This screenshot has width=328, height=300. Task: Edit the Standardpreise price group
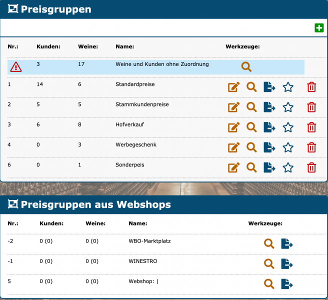pyautogui.click(x=233, y=87)
